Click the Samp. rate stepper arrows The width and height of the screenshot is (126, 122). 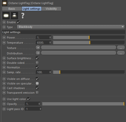50,72
